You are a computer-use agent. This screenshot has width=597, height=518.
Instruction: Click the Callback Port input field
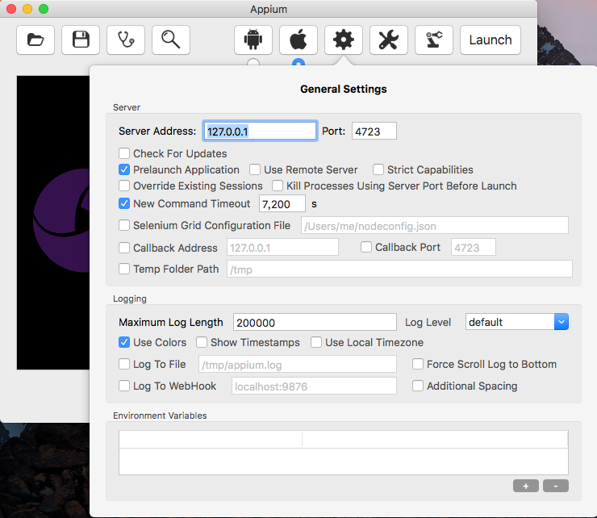tap(474, 247)
